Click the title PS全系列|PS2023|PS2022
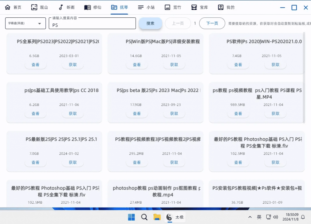311x224 pixels. (x=58, y=41)
